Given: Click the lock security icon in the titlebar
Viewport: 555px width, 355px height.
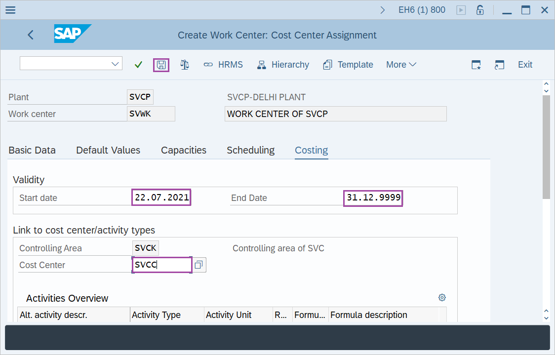Looking at the screenshot, I should (x=479, y=9).
